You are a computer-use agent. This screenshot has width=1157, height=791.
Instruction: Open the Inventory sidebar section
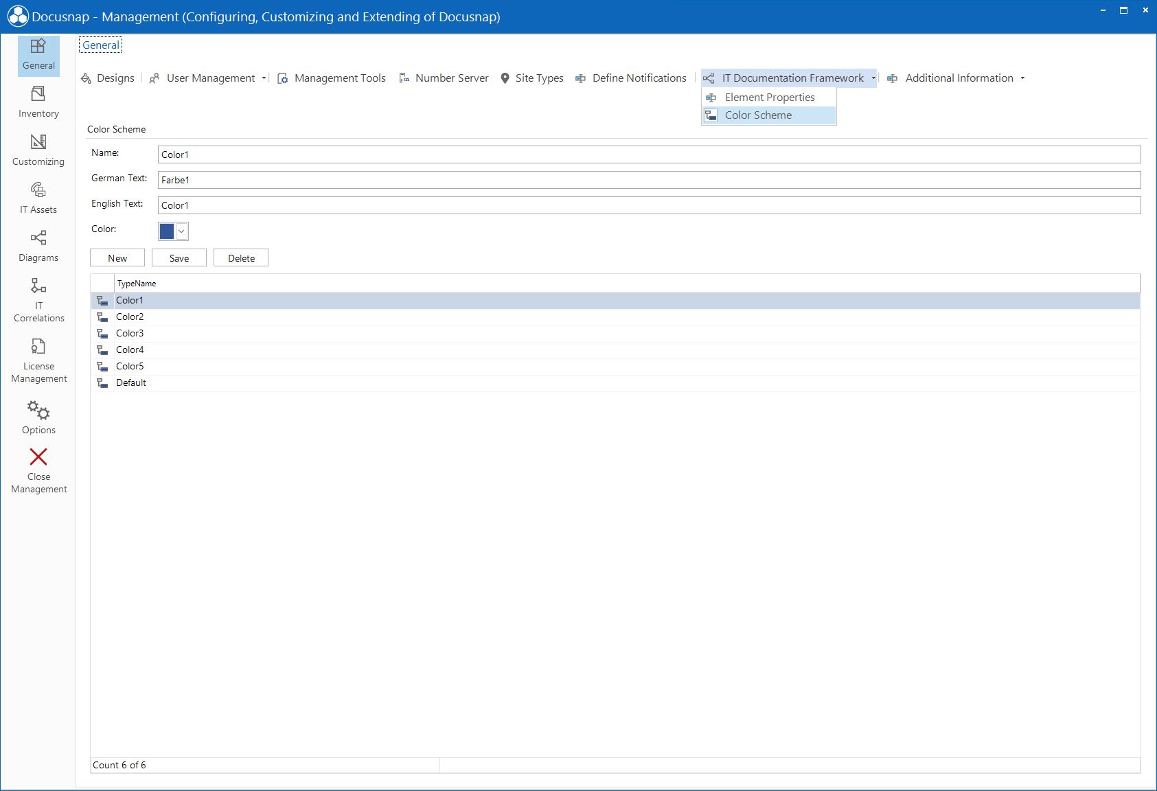[38, 102]
